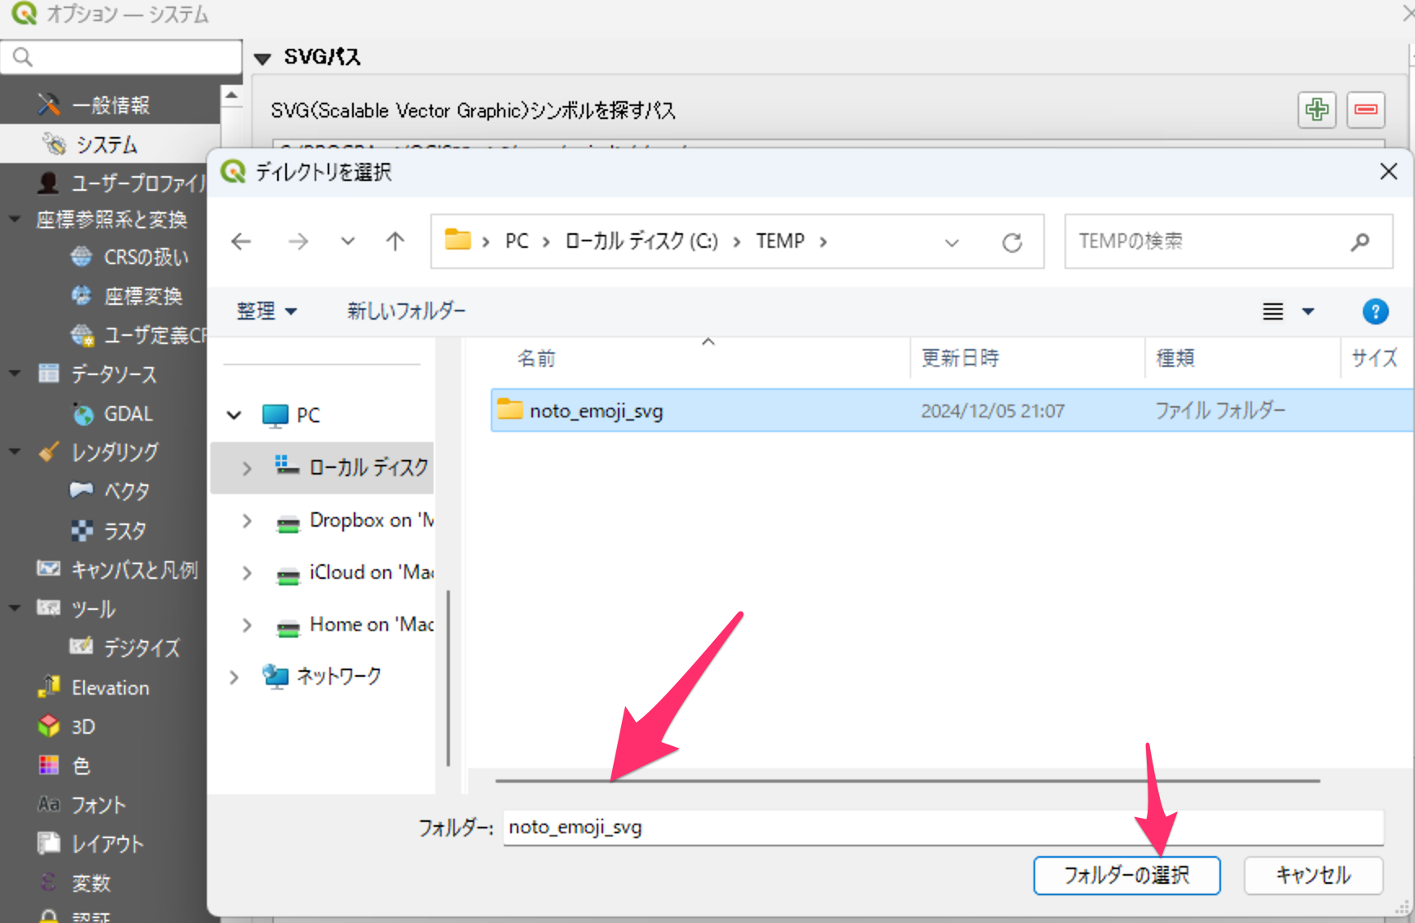Click 新しいフォルダー button
This screenshot has width=1415, height=923.
[x=407, y=311]
